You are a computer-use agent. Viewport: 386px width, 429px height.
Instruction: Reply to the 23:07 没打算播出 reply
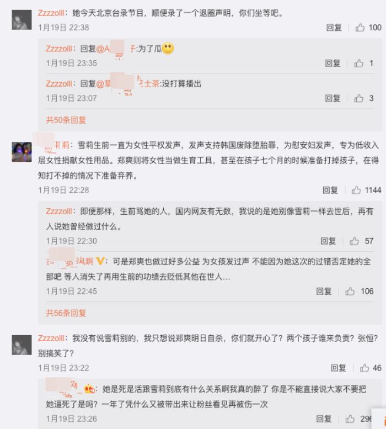click(x=333, y=98)
